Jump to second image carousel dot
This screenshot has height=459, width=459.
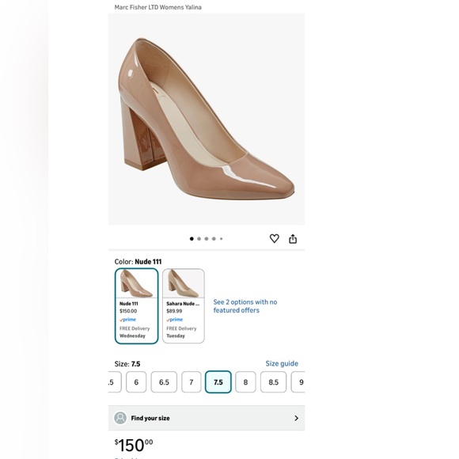click(199, 239)
